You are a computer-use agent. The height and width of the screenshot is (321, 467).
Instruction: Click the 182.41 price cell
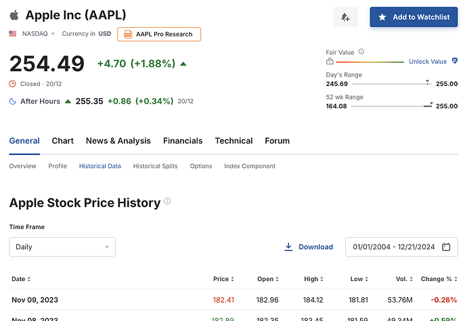tap(223, 300)
